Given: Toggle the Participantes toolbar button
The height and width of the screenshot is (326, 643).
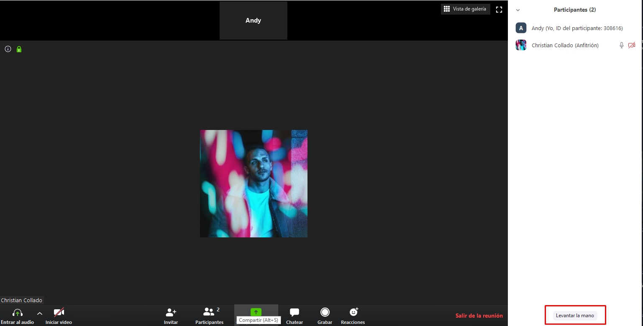Looking at the screenshot, I should pos(209,316).
